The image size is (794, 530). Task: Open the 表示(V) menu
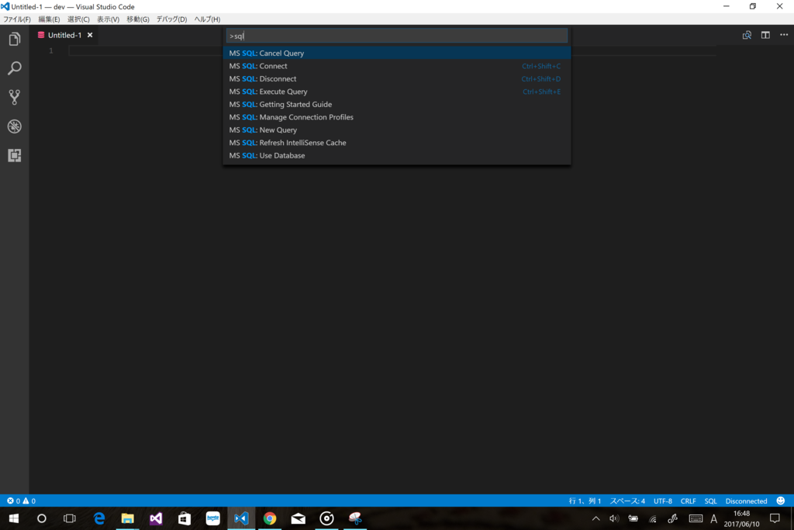(x=108, y=19)
